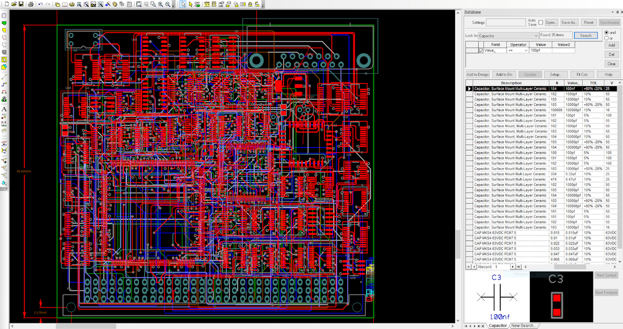Click the empty Value2 cell

click(x=563, y=50)
